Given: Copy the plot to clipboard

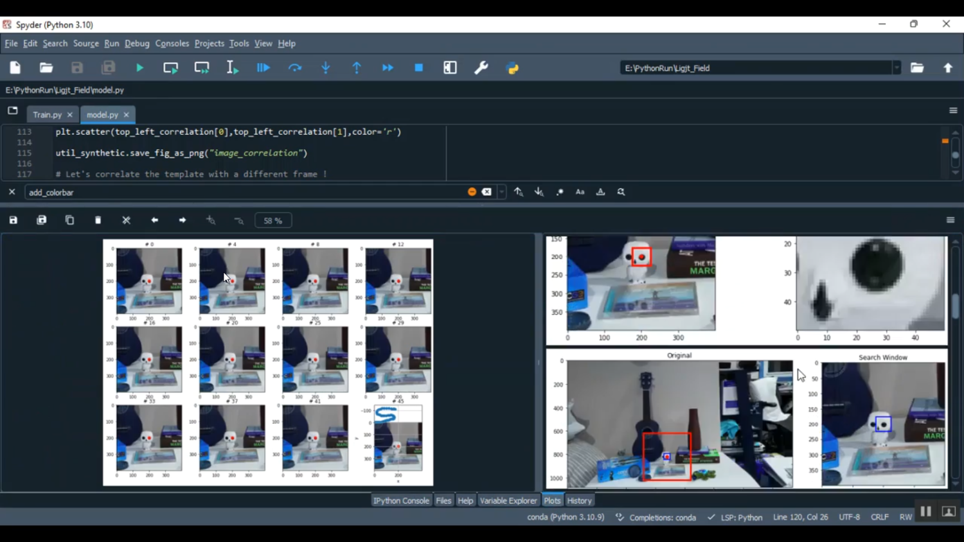Looking at the screenshot, I should click(70, 220).
